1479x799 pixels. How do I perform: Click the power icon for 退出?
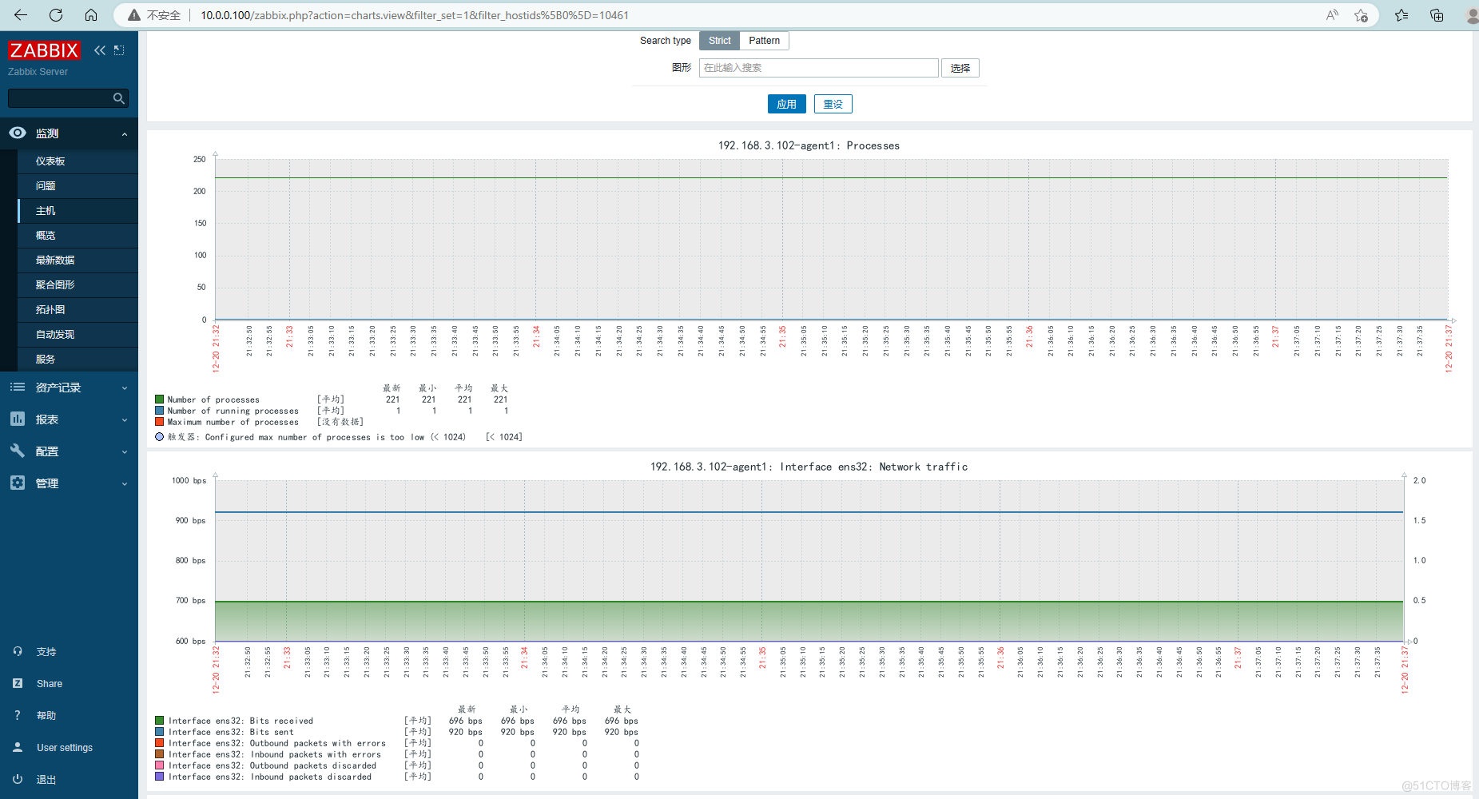tap(18, 779)
